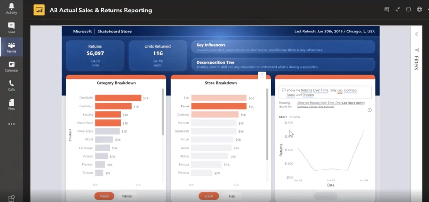Switch Category Breakdown to Tabular view
This screenshot has width=429, height=202.
(127, 196)
